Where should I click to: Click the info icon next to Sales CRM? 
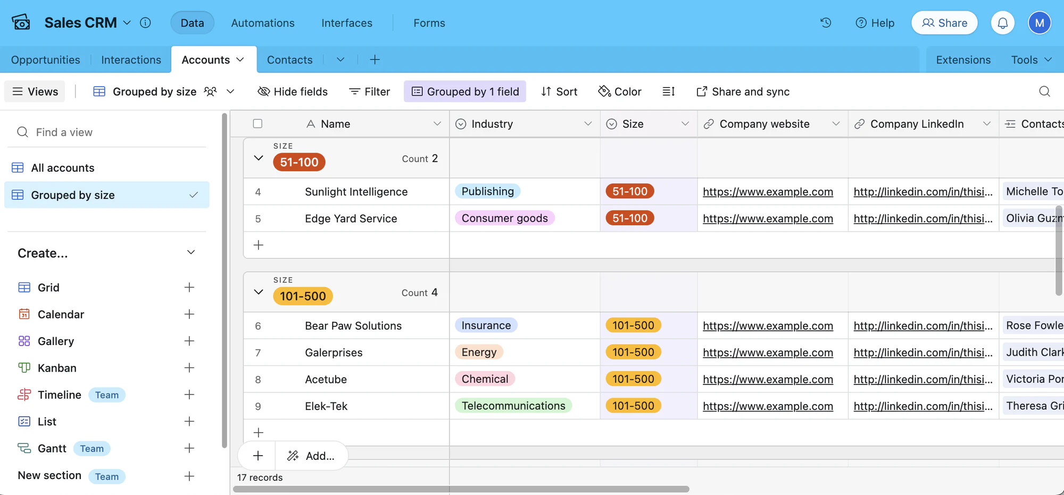coord(145,23)
